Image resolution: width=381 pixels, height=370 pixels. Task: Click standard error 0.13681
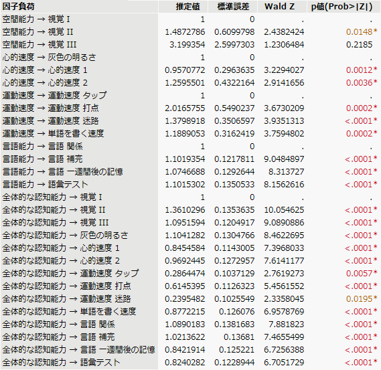tap(239, 337)
